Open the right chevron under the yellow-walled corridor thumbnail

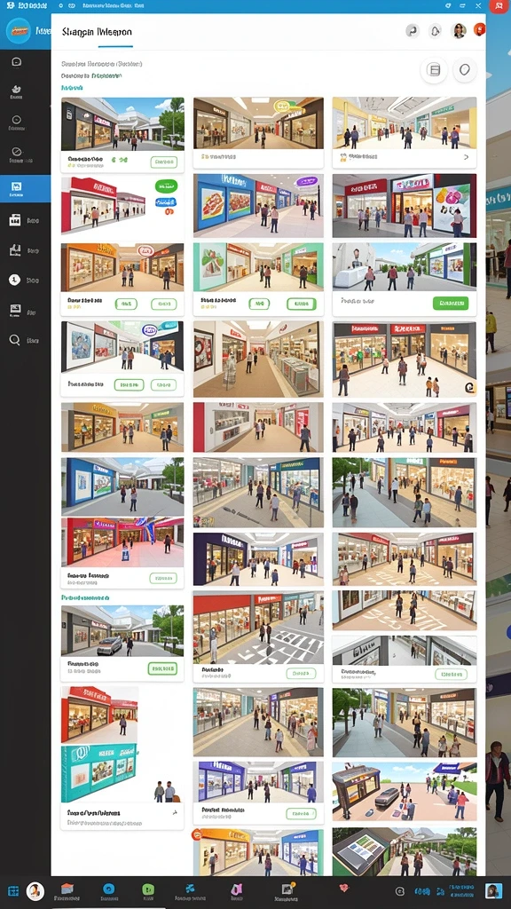coord(467,157)
